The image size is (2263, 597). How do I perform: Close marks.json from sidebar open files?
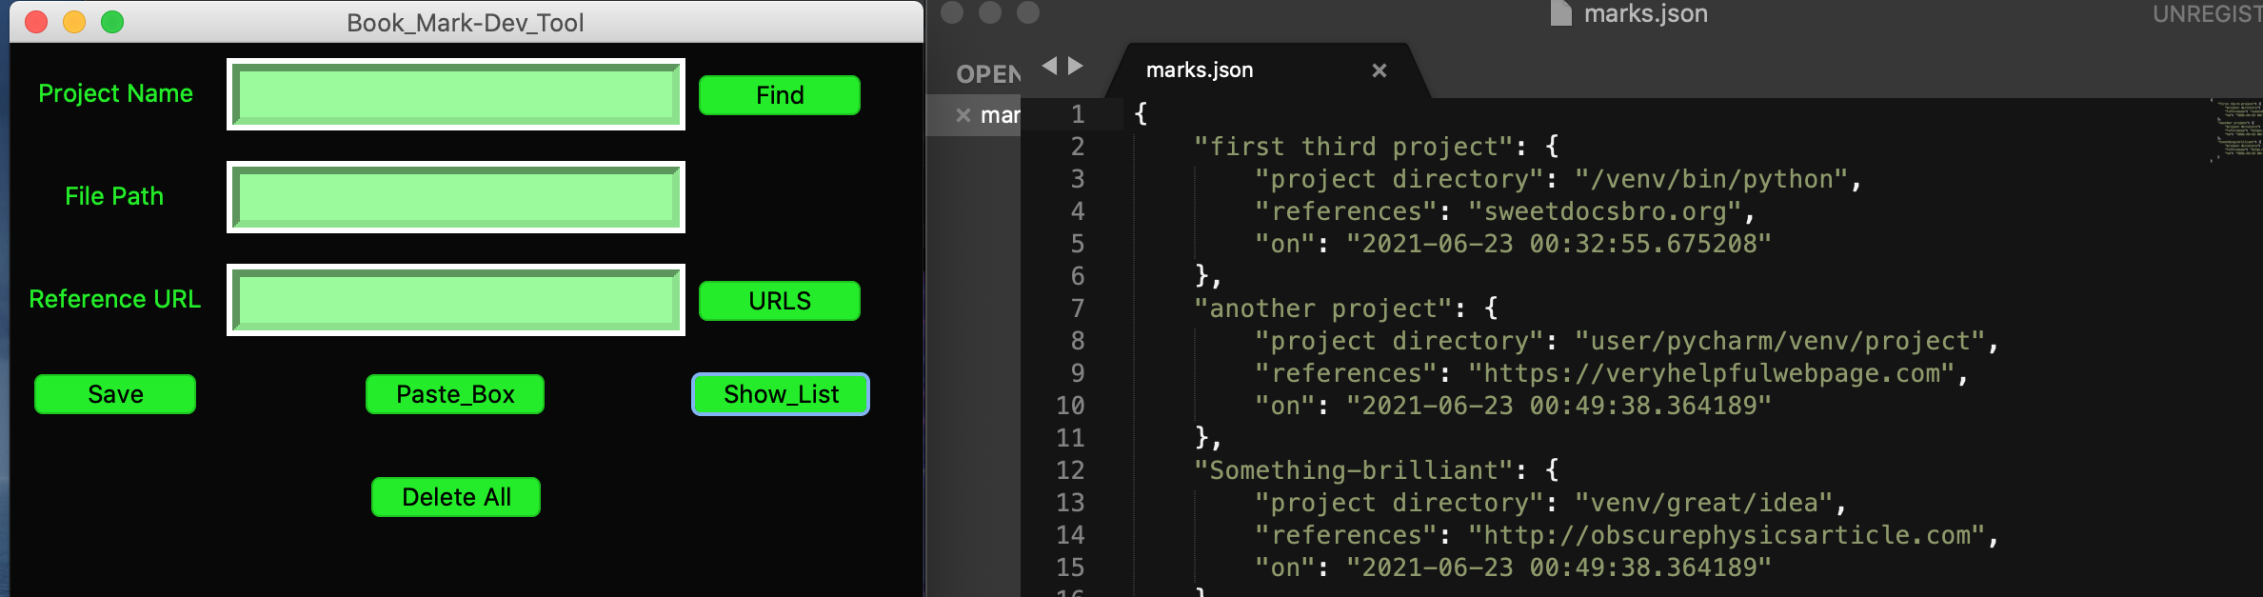963,115
